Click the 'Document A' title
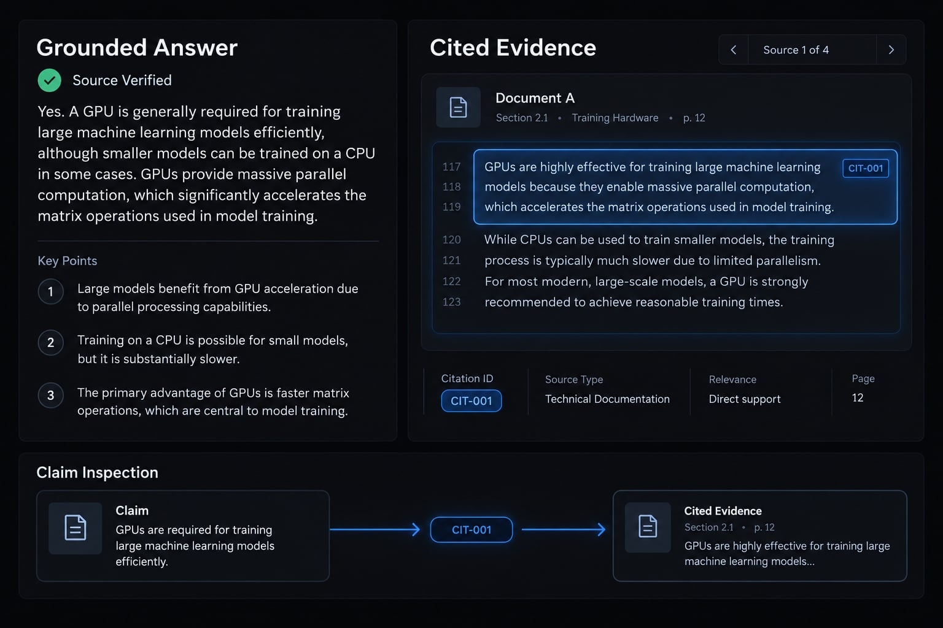This screenshot has width=943, height=628. (x=535, y=98)
